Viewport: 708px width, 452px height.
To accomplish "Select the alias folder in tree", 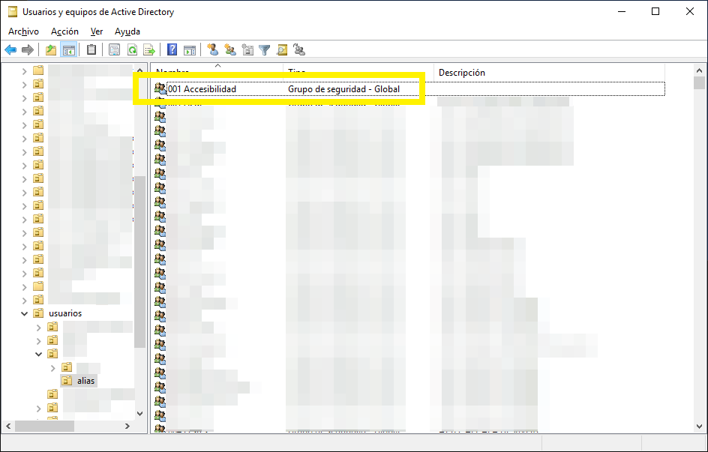I will (85, 381).
